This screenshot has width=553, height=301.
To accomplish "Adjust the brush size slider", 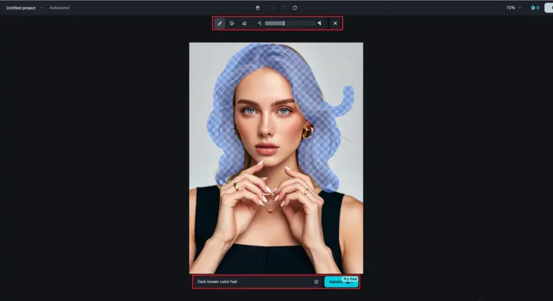I will pyautogui.click(x=290, y=23).
